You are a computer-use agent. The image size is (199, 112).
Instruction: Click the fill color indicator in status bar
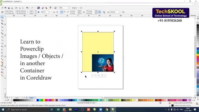click(173, 103)
